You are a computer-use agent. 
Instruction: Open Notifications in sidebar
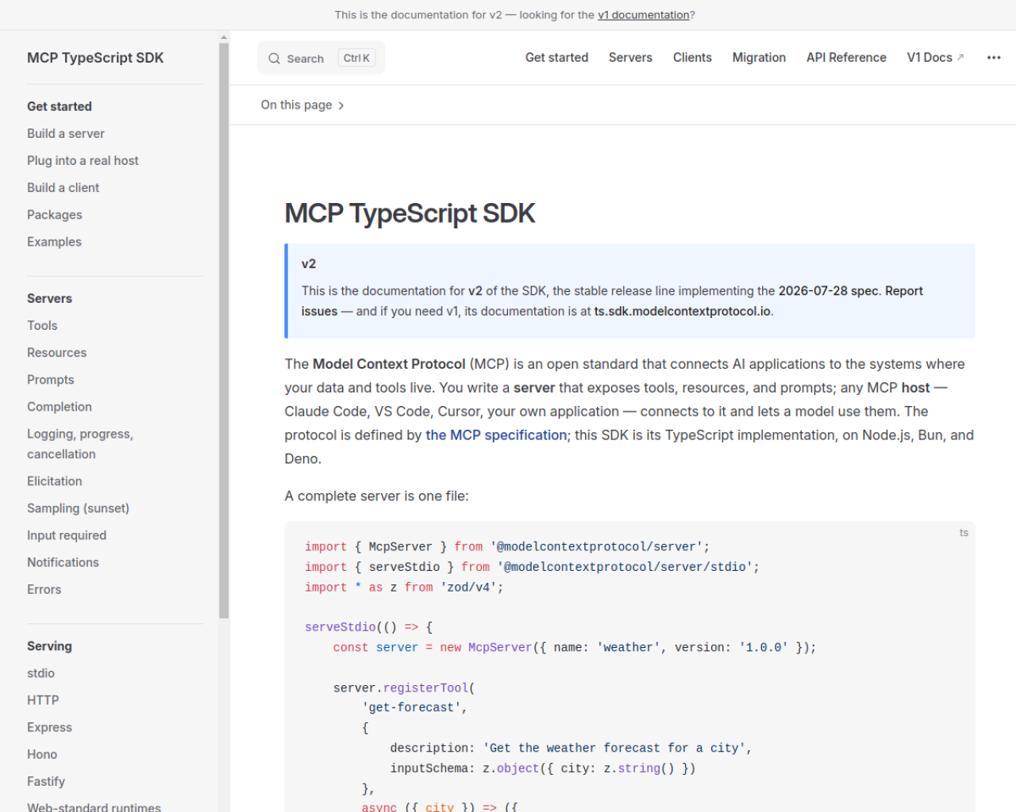[x=63, y=562]
